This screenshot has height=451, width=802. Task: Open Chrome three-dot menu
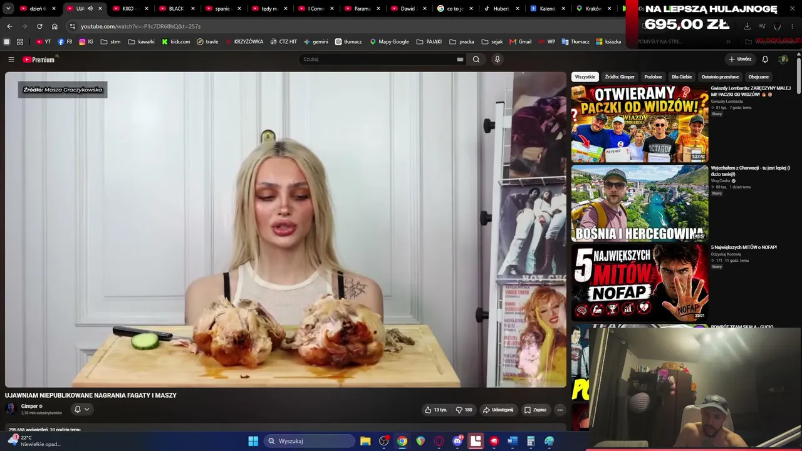click(794, 26)
